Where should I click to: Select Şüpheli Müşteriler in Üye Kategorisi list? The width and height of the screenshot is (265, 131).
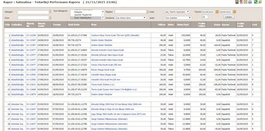pyautogui.click(x=83, y=15)
